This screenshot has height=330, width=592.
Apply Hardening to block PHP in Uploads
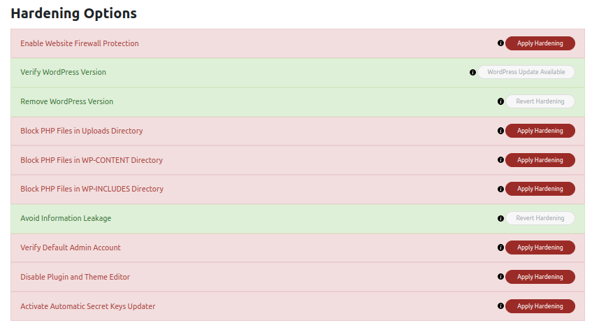[x=540, y=131]
